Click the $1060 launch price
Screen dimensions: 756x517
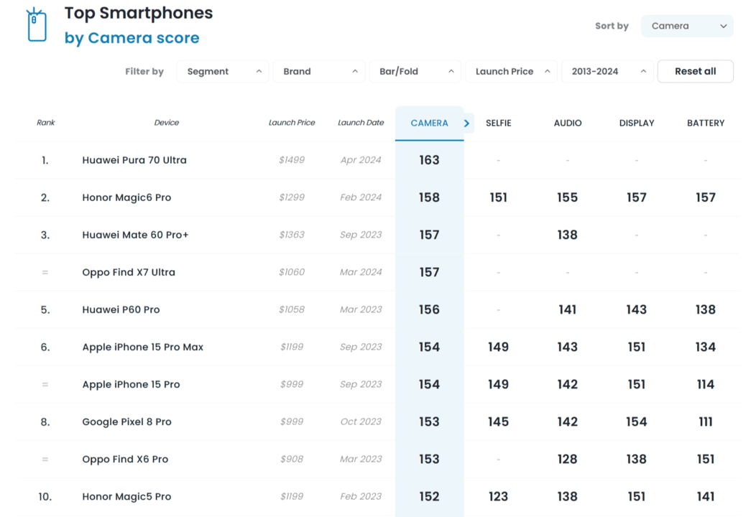coord(292,272)
